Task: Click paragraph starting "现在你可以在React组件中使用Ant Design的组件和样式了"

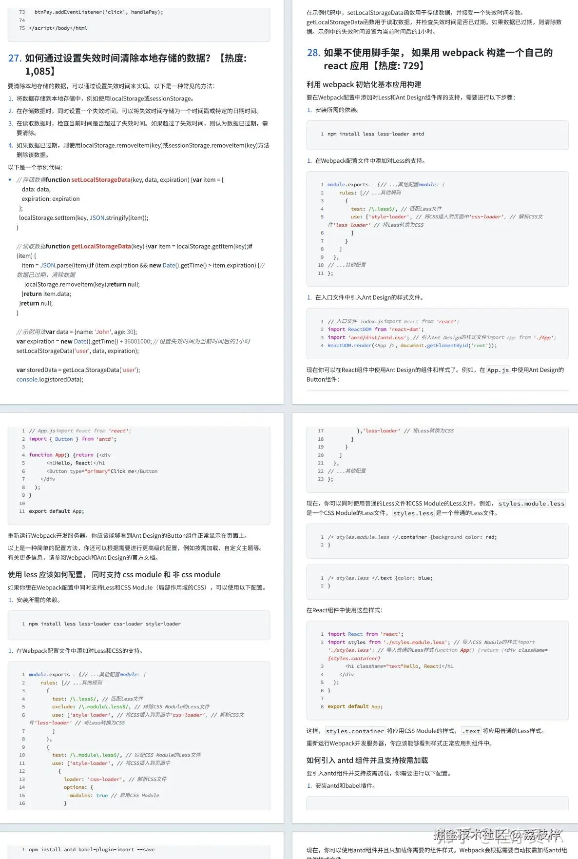Action: (435, 374)
